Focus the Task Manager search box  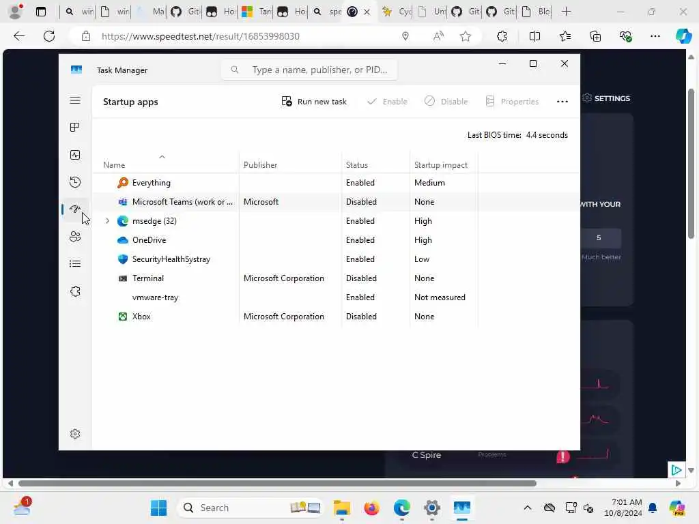coord(309,70)
